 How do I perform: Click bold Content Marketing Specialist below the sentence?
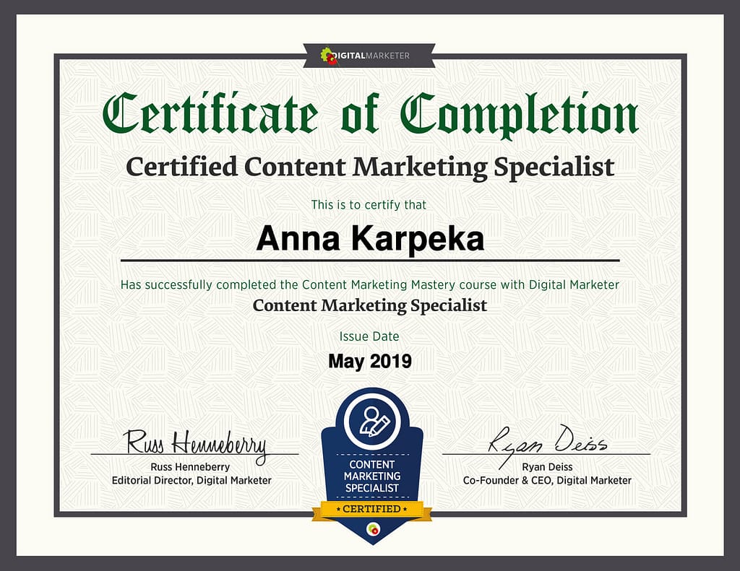click(370, 305)
